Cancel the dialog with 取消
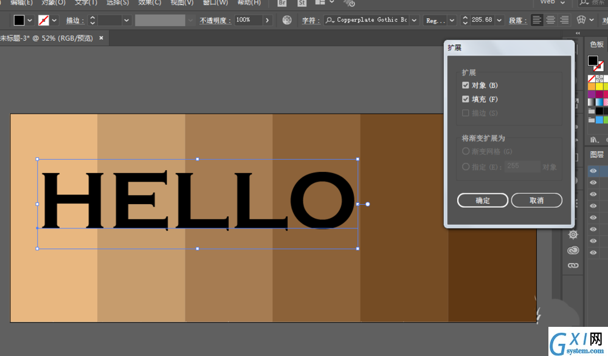Image resolution: width=608 pixels, height=356 pixels. point(537,200)
